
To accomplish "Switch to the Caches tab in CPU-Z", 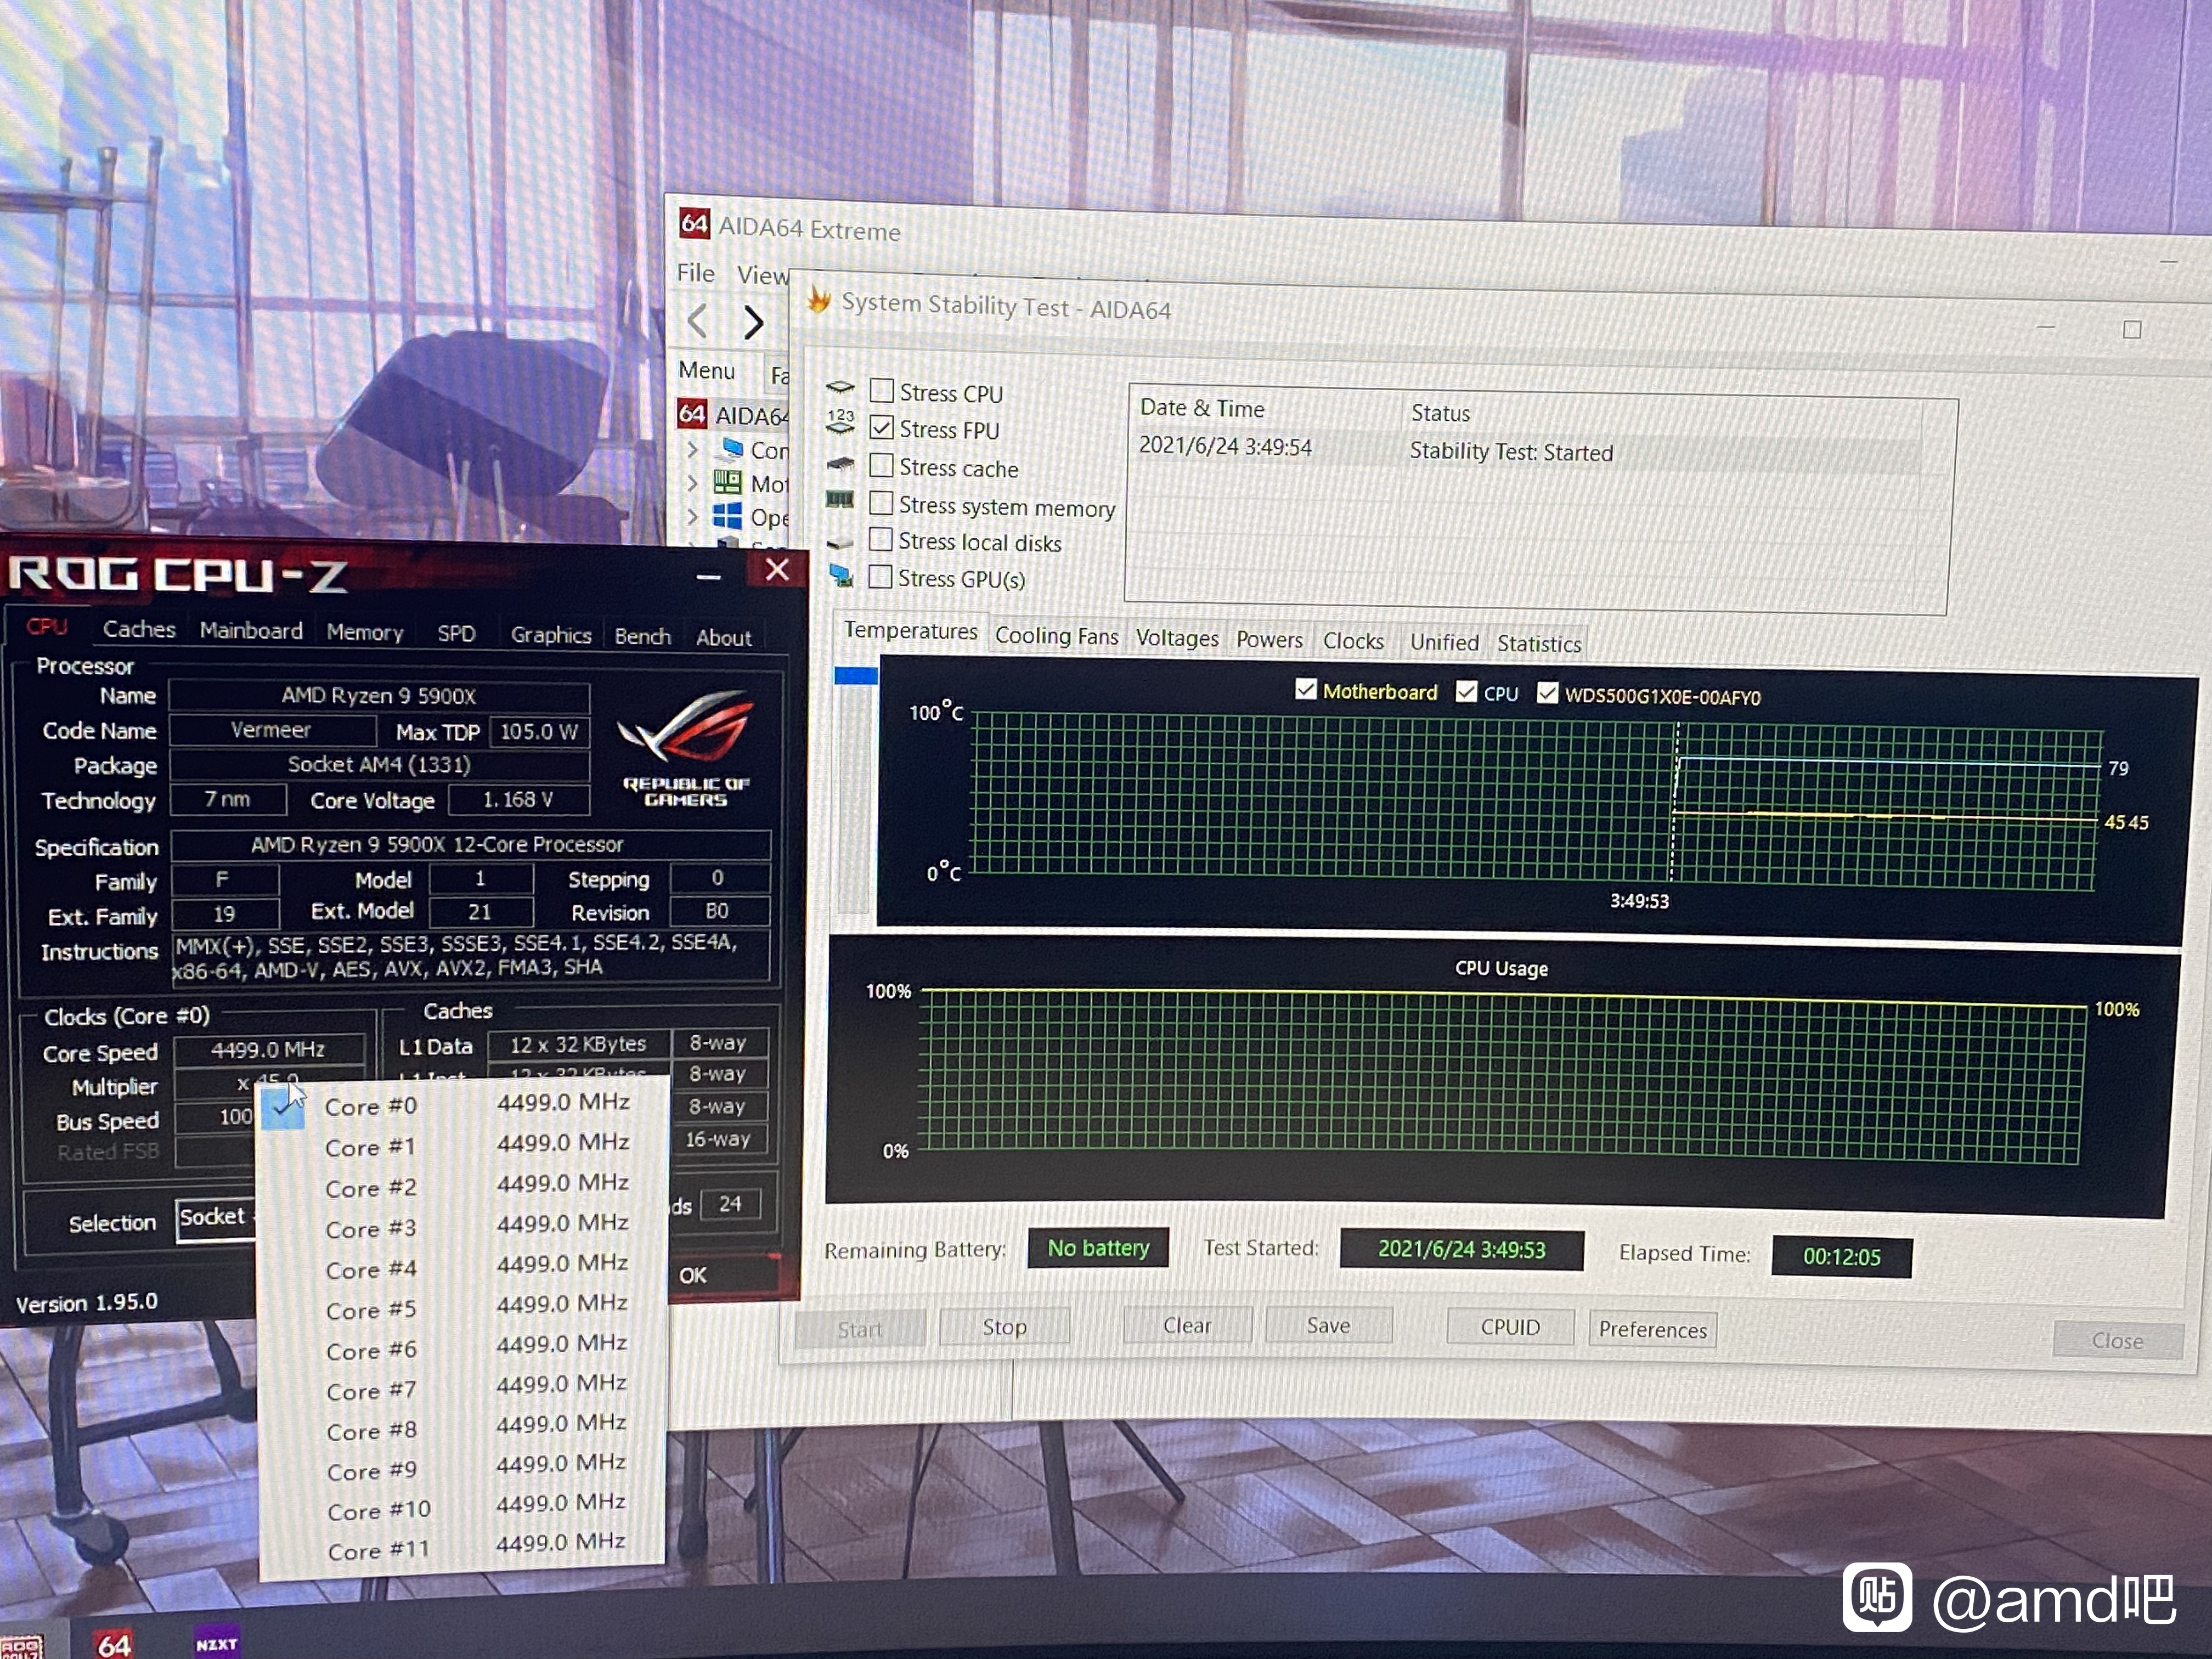I will click(139, 629).
